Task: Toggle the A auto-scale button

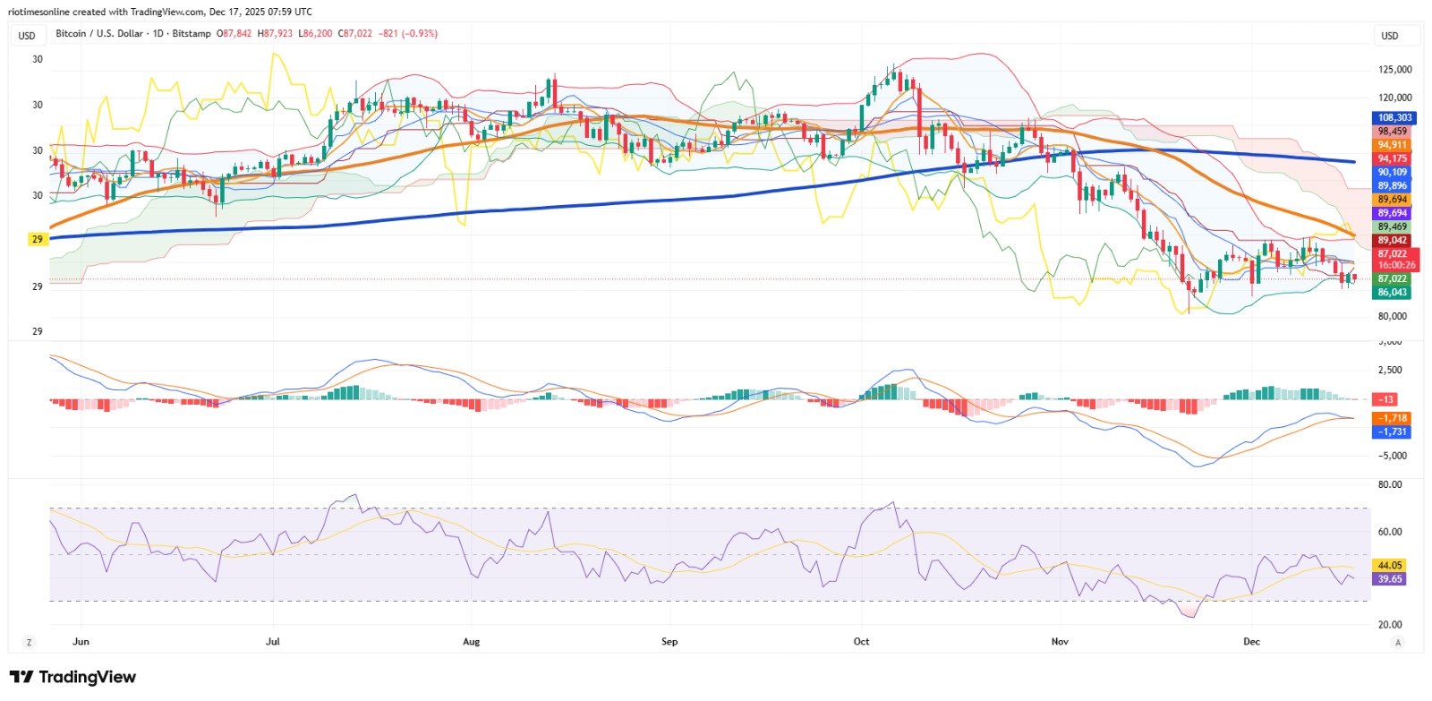Action: pos(1398,642)
